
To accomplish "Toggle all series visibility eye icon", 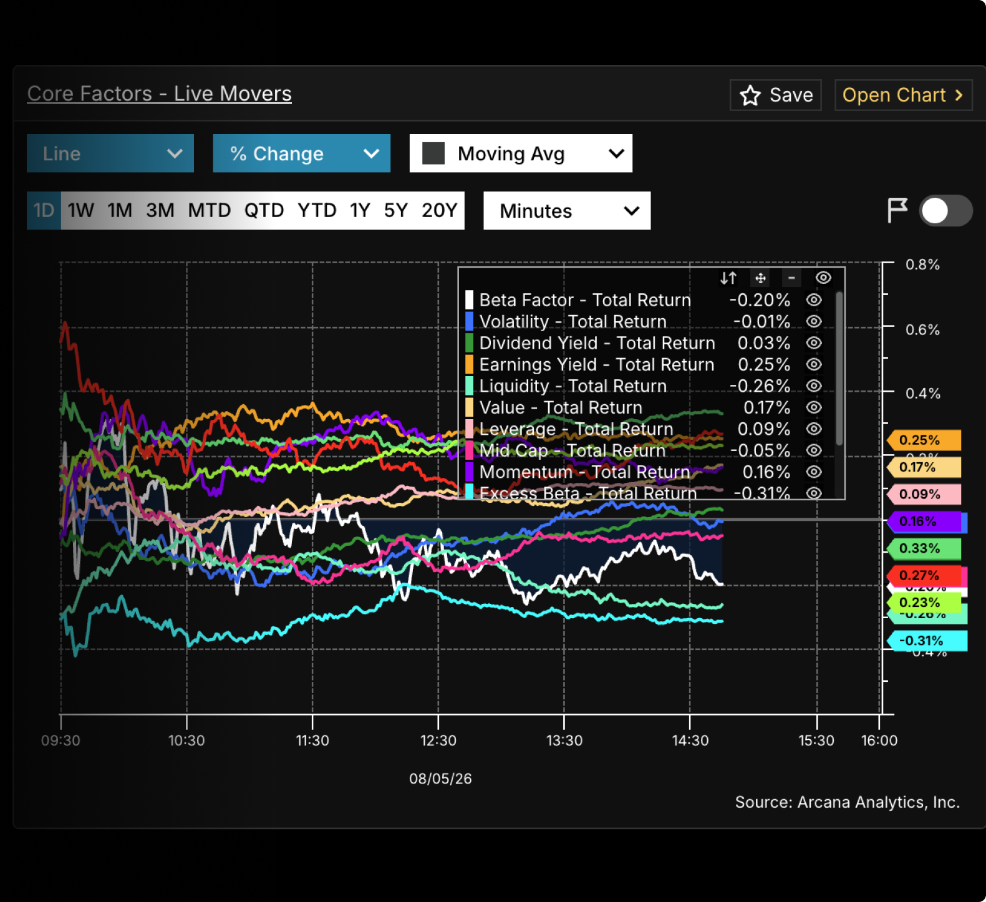I will (823, 278).
